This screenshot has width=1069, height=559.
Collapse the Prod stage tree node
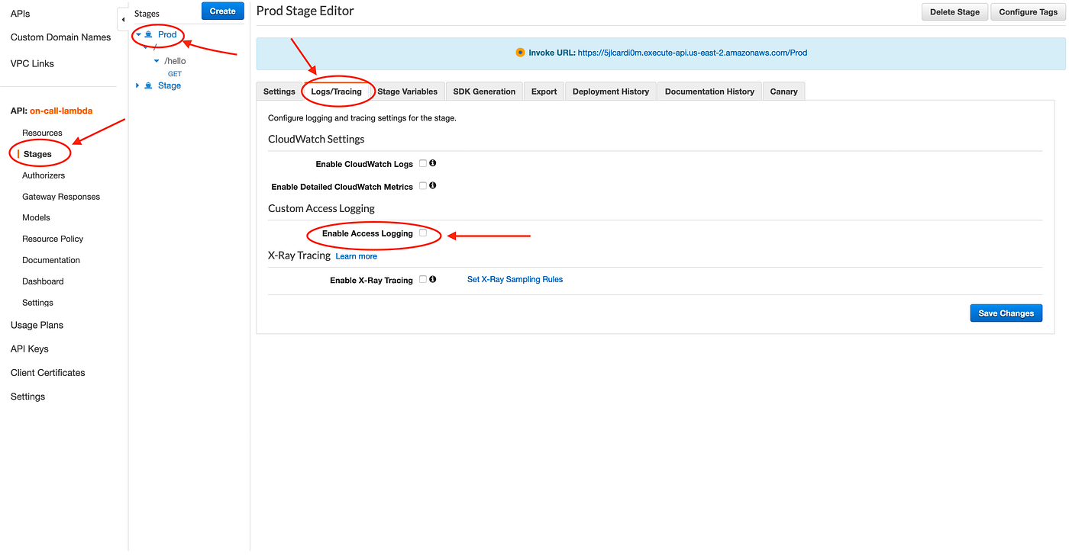(x=137, y=34)
